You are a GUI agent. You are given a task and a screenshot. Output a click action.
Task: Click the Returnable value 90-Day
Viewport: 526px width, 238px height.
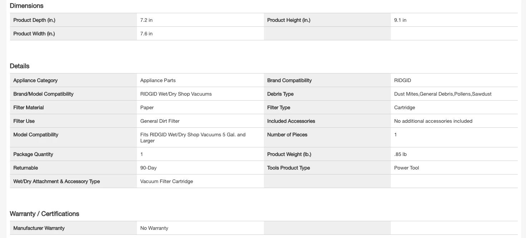[x=148, y=168]
